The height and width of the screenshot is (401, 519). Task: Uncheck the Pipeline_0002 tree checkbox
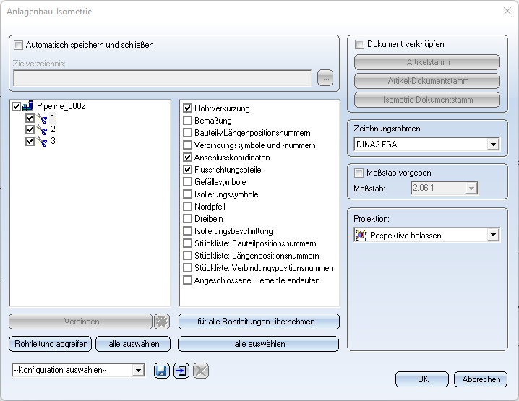(16, 106)
